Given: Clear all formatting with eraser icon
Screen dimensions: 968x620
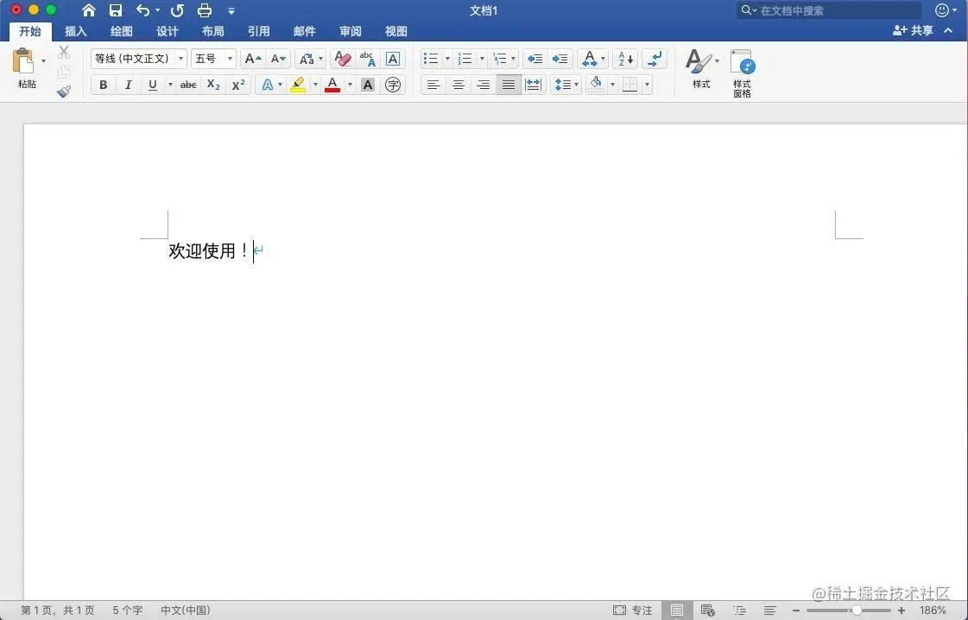Looking at the screenshot, I should pos(343,59).
